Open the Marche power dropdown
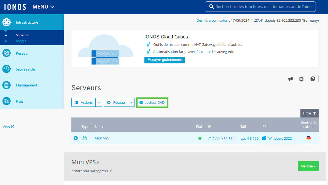Viewport: 328px width, 185px height. [x=308, y=166]
